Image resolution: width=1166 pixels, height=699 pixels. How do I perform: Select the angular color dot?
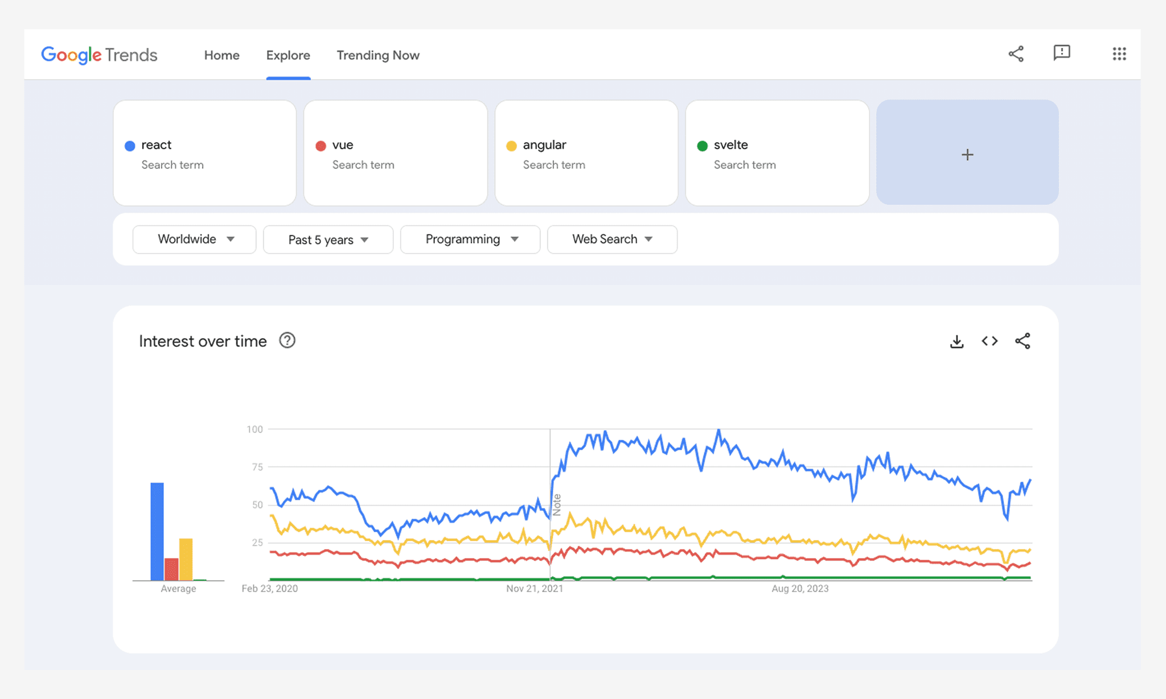[512, 145]
